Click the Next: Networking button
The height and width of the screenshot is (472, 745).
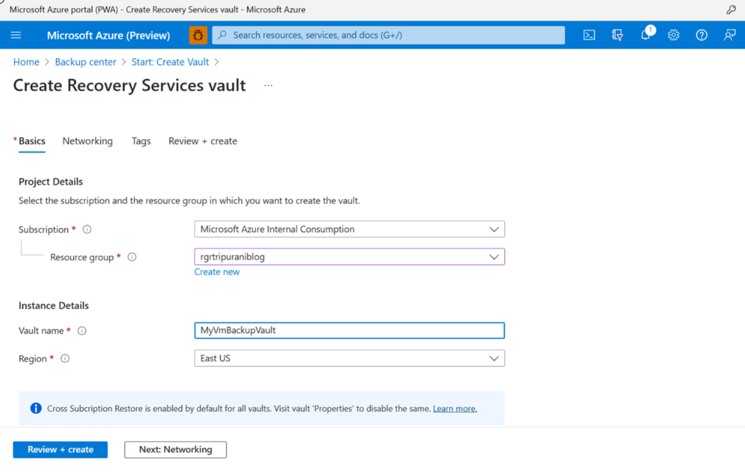pos(175,450)
